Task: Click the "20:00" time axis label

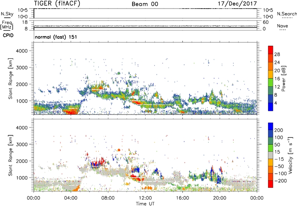Action: (219, 198)
